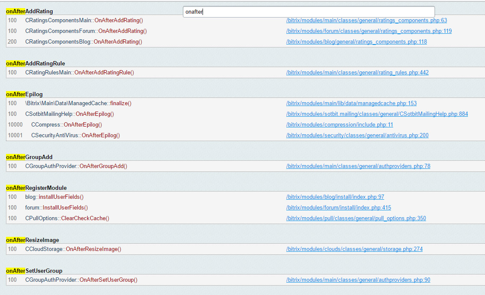Click CCompress::OnAfterEpilog() handler text
The height and width of the screenshot is (295, 485).
point(67,125)
